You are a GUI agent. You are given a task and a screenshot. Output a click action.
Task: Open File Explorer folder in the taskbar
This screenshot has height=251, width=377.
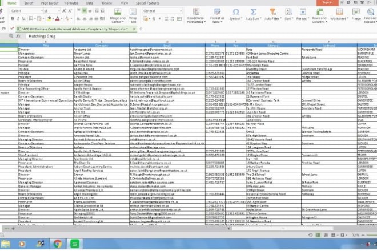click(5, 244)
